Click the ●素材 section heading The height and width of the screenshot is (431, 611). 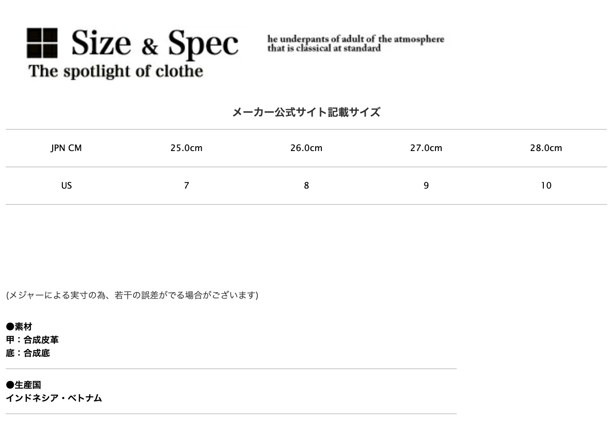(x=19, y=327)
